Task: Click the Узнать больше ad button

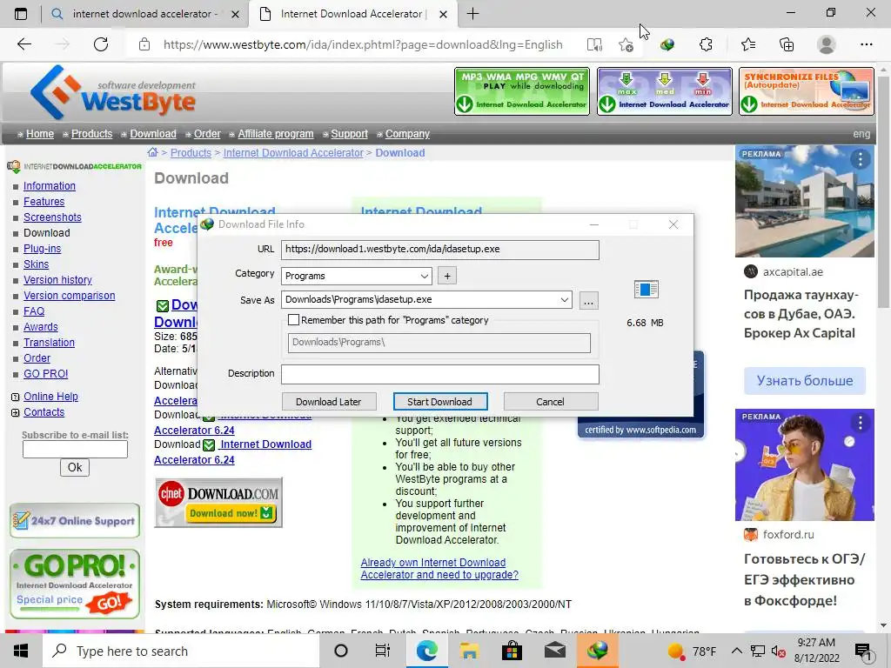Action: click(x=805, y=381)
